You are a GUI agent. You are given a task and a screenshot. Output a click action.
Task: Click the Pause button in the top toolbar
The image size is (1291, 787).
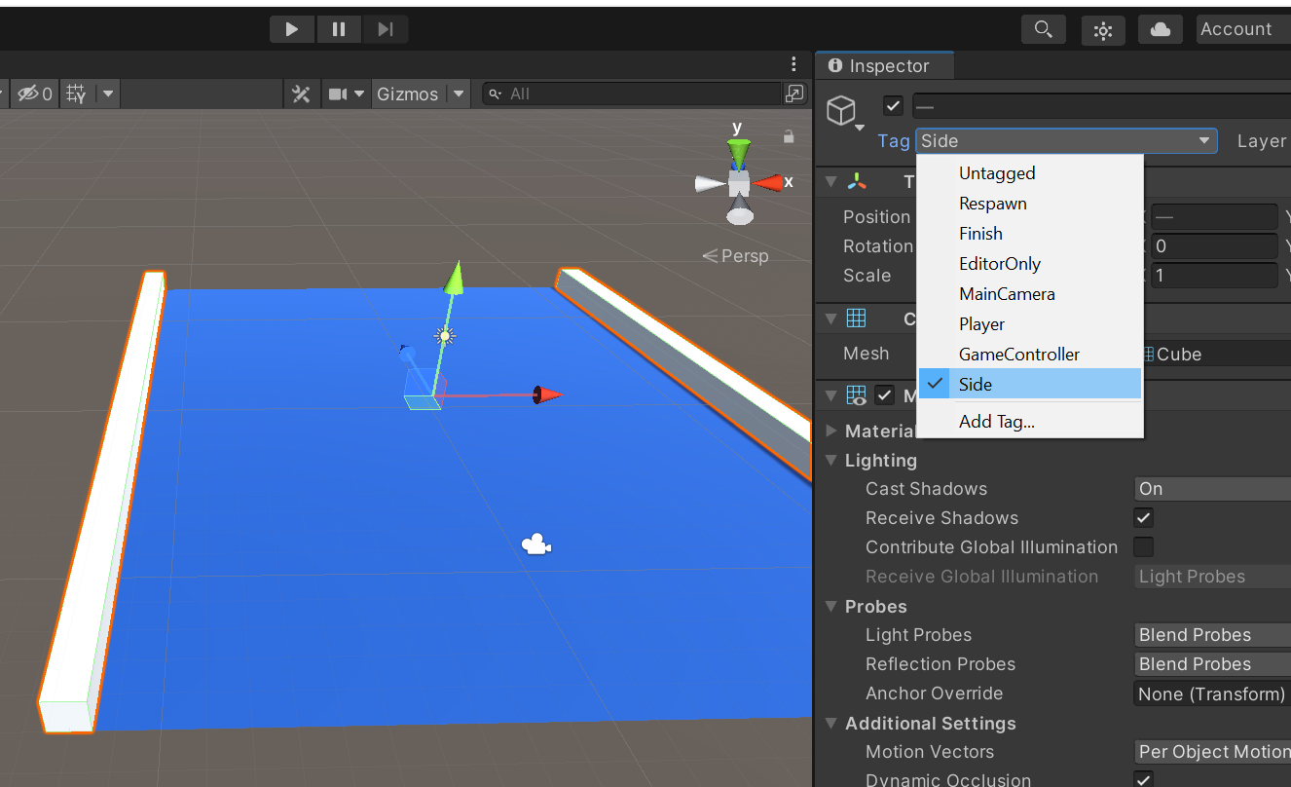pyautogui.click(x=339, y=29)
